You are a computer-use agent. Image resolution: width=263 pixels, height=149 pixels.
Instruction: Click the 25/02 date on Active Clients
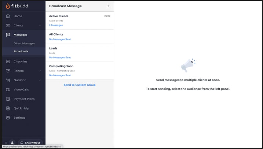point(107,16)
